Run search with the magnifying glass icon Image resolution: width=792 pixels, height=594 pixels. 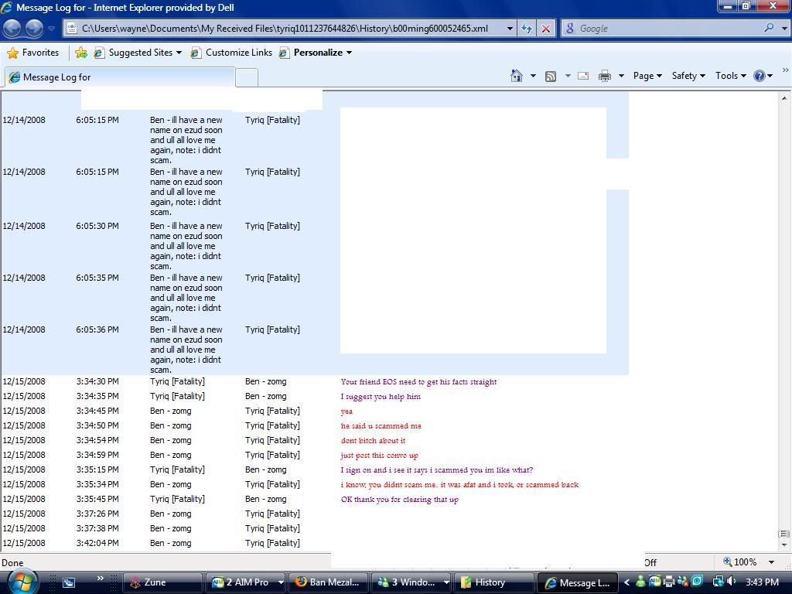tap(769, 28)
